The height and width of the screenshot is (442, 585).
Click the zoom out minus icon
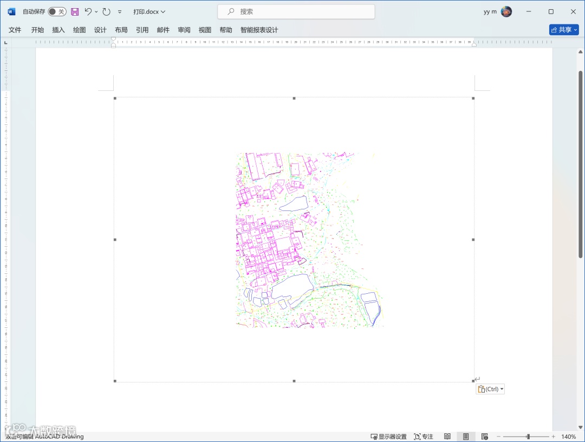(x=498, y=437)
